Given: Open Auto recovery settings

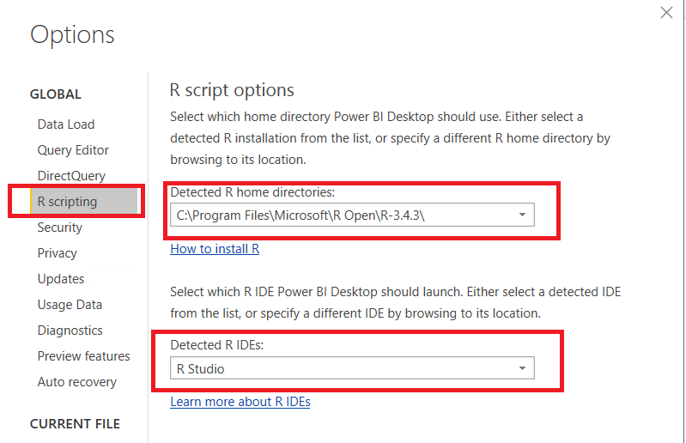Looking at the screenshot, I should (77, 382).
